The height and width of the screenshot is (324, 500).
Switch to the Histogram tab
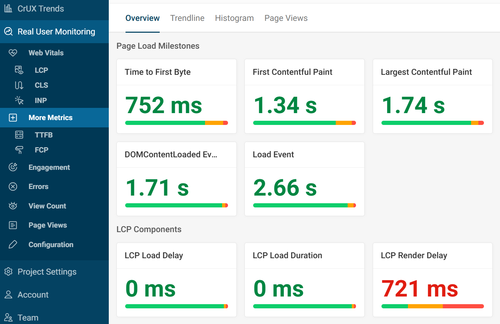pyautogui.click(x=234, y=18)
